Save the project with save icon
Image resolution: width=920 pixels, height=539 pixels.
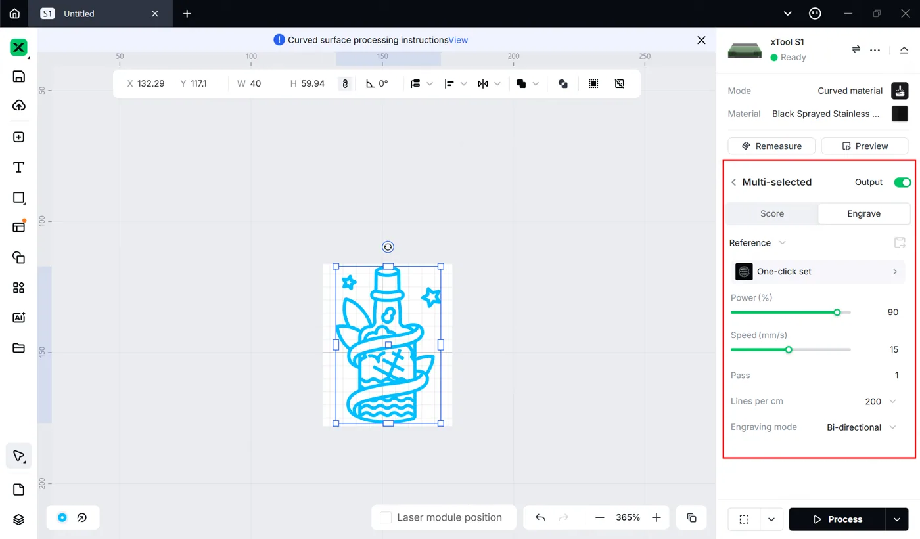tap(18, 76)
